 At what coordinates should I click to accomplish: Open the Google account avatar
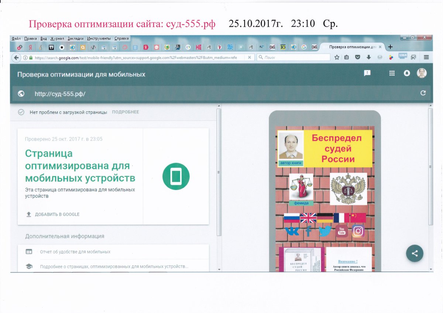422,73
